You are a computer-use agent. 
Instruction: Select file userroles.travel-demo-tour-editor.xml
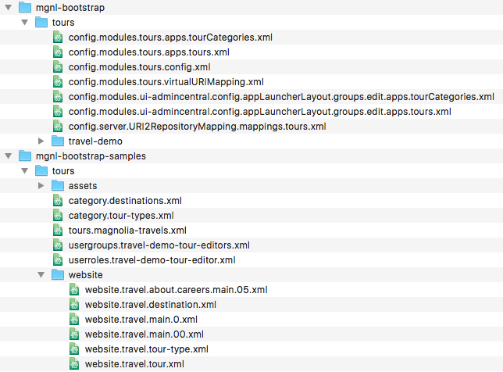click(x=152, y=260)
